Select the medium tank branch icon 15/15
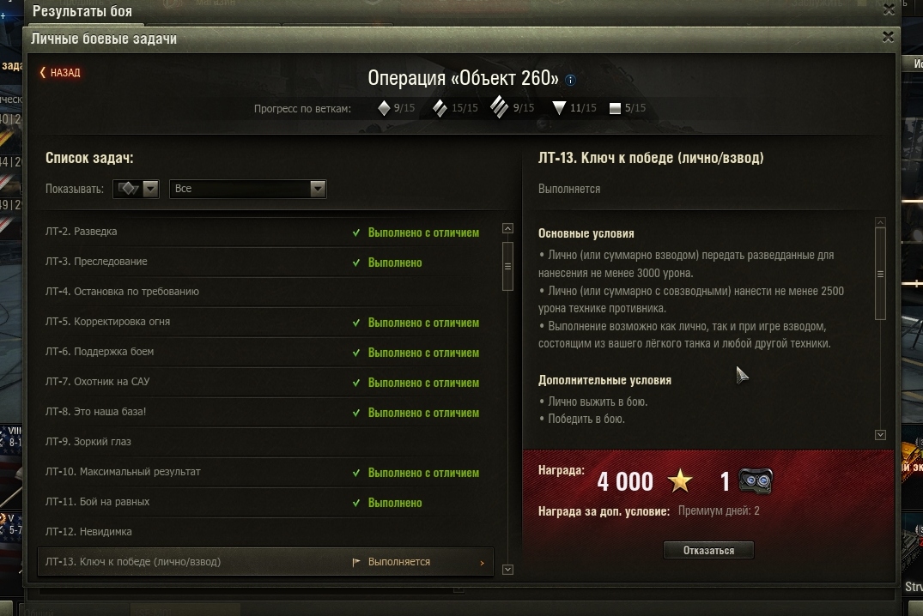 click(440, 108)
